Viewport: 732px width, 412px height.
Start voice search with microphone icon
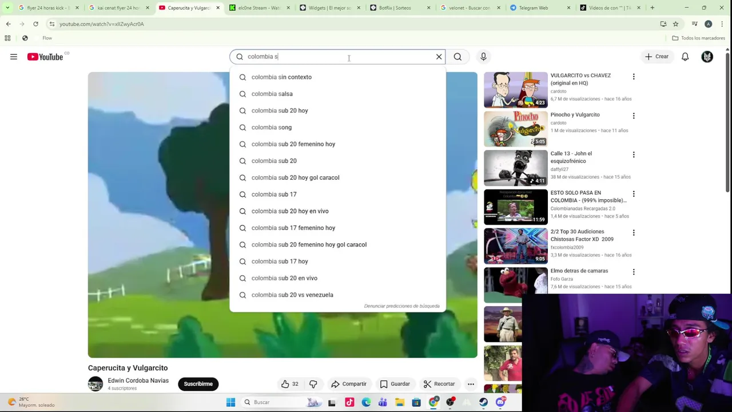click(x=483, y=57)
